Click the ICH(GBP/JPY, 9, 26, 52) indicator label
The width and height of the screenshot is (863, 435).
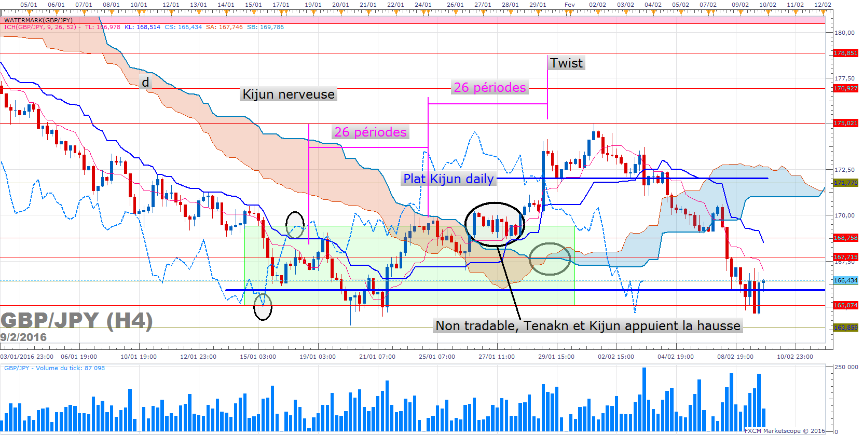point(40,27)
